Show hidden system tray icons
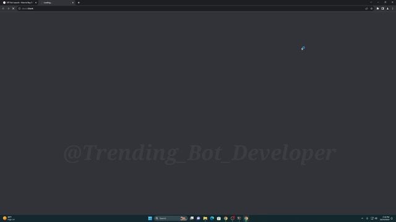 click(x=362, y=218)
